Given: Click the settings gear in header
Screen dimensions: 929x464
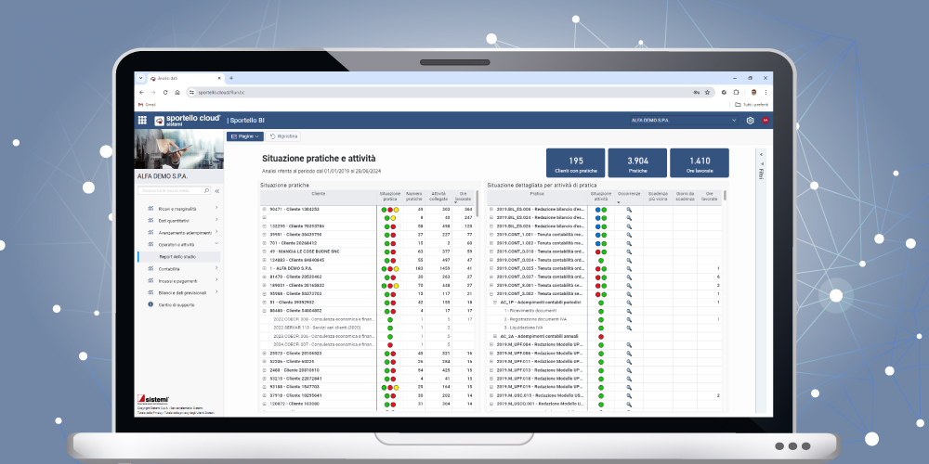Looking at the screenshot, I should 750,121.
